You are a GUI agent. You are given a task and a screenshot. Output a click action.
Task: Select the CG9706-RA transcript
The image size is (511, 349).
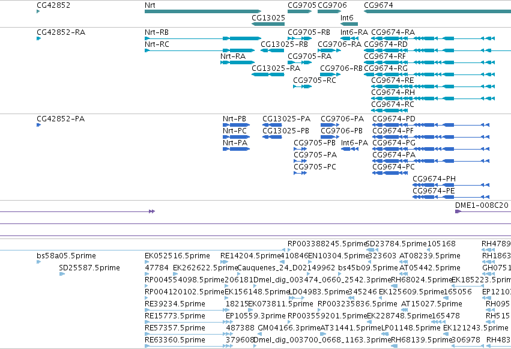tap(329, 50)
